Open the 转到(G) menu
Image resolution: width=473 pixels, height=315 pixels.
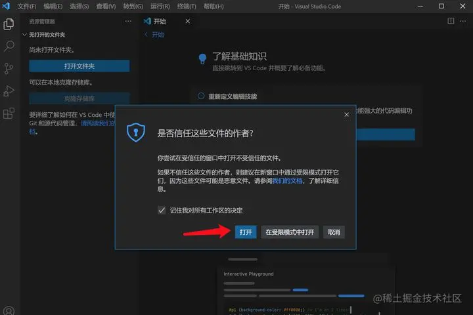click(133, 6)
